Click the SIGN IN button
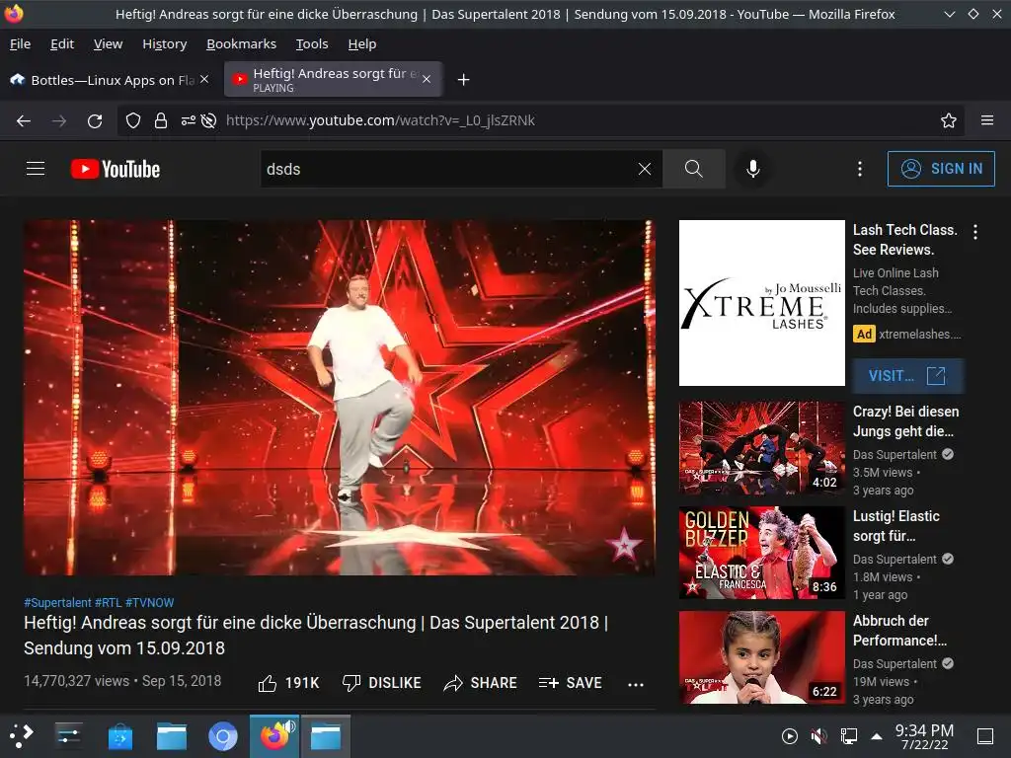 941,169
